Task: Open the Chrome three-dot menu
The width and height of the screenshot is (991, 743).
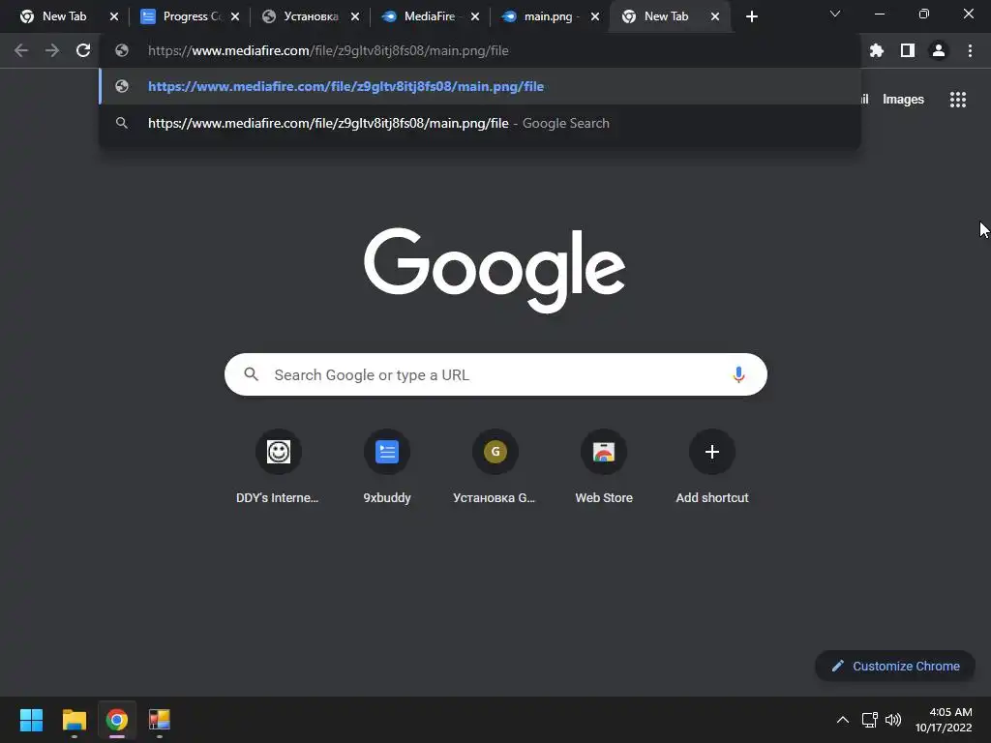Action: tap(970, 50)
